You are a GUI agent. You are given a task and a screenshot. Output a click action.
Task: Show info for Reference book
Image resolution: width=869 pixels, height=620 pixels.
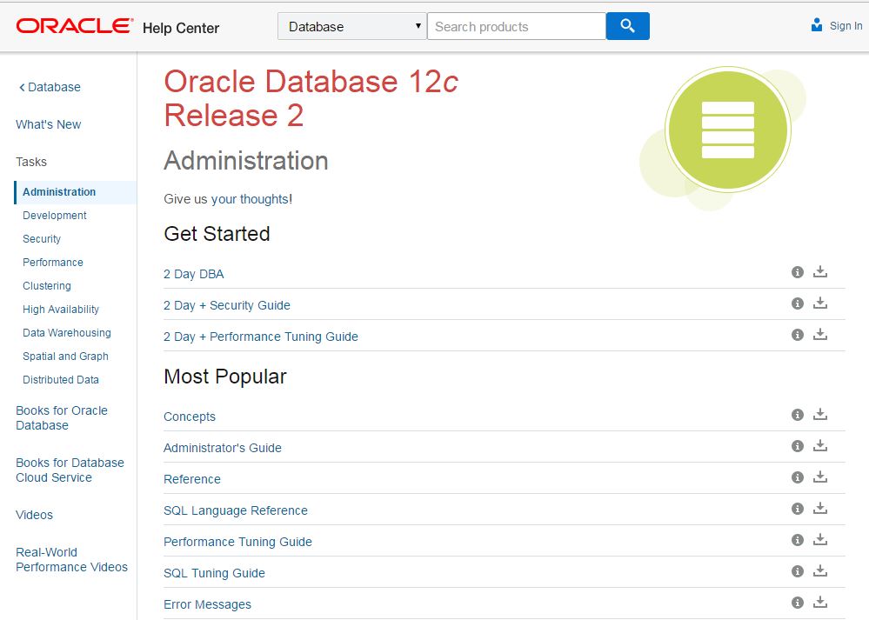click(x=798, y=477)
